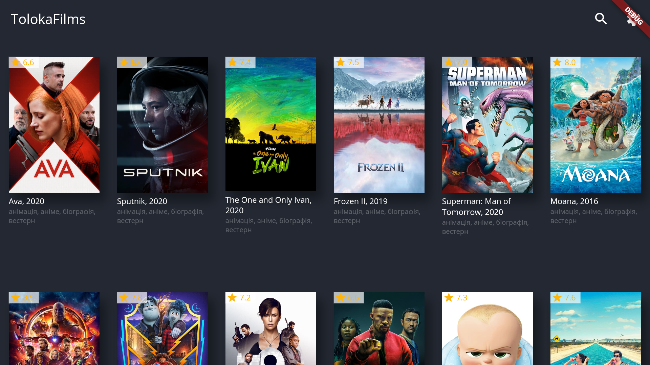650x365 pixels.
Task: Open the Frozen II poster
Action: 379,125
